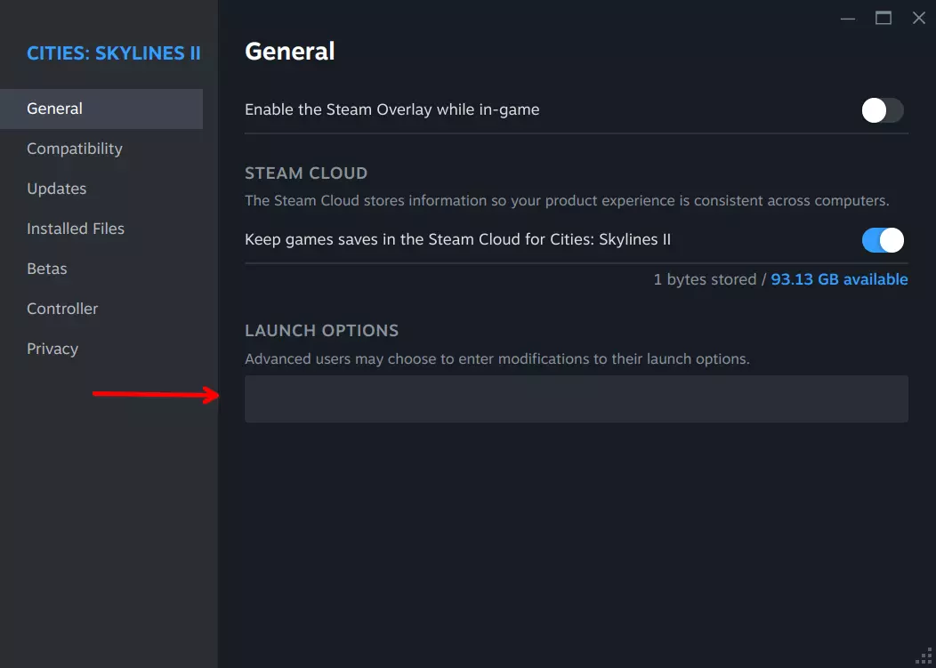Show the Controller settings tab
Viewport: 936px width, 668px height.
click(x=62, y=309)
